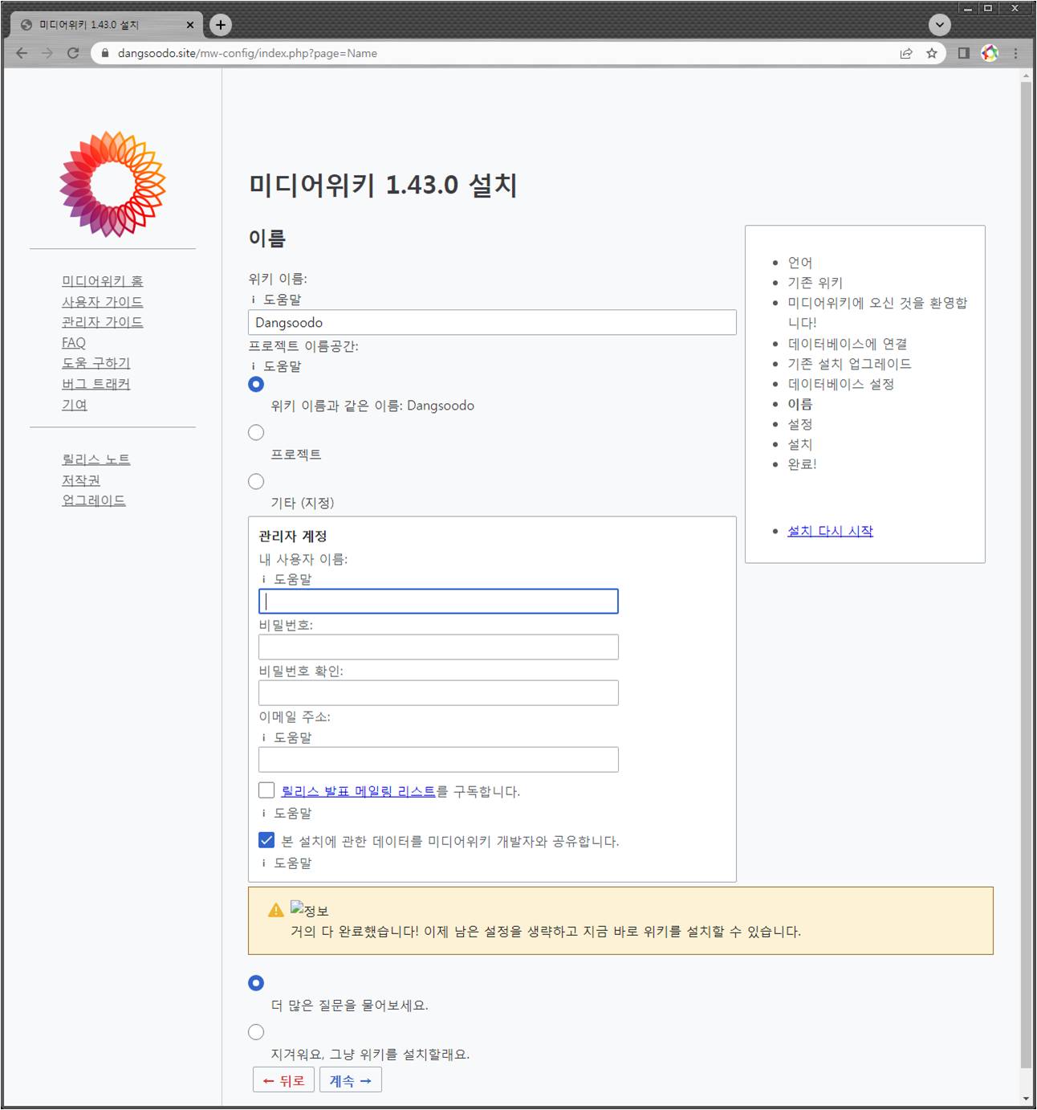The image size is (1037, 1110).
Task: Open a new tab with plus icon
Action: click(221, 25)
